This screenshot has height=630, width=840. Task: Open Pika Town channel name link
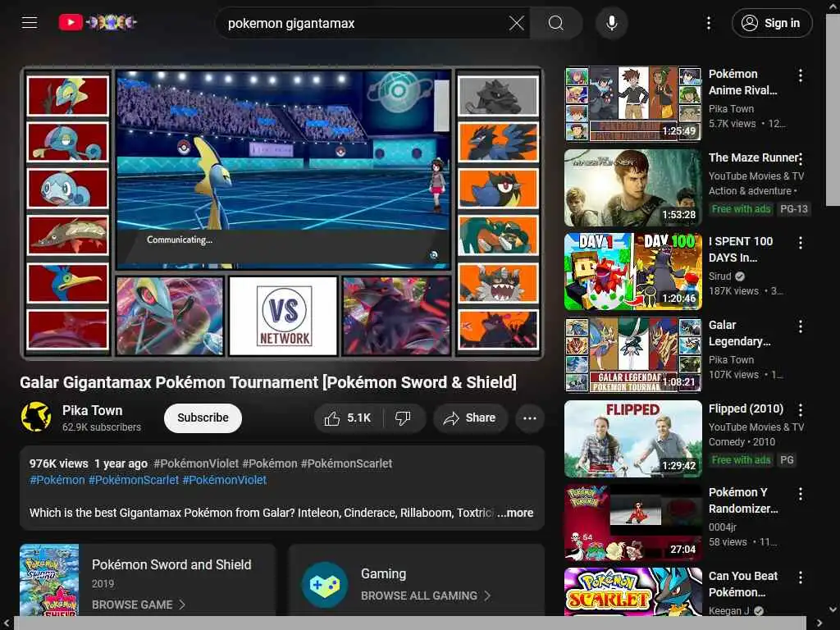pos(92,410)
